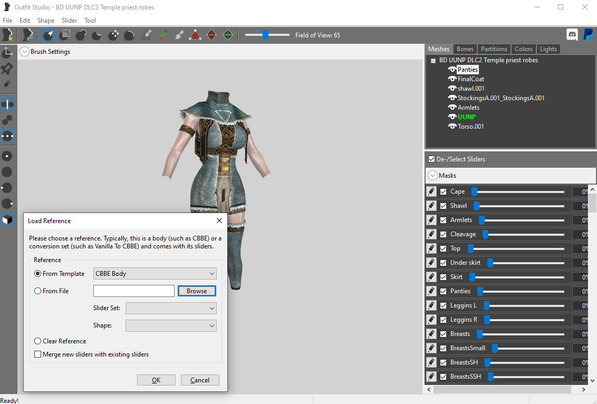Click the New Project toolbar icon
The image size is (597, 404).
[7, 35]
